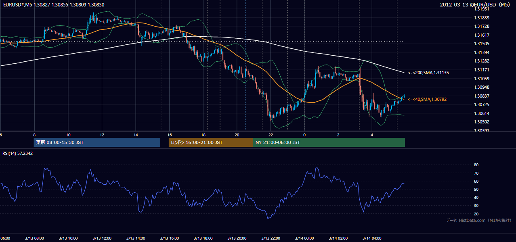Click the 3/13 18:00 time label
The height and width of the screenshot is (242, 516).
[203, 238]
